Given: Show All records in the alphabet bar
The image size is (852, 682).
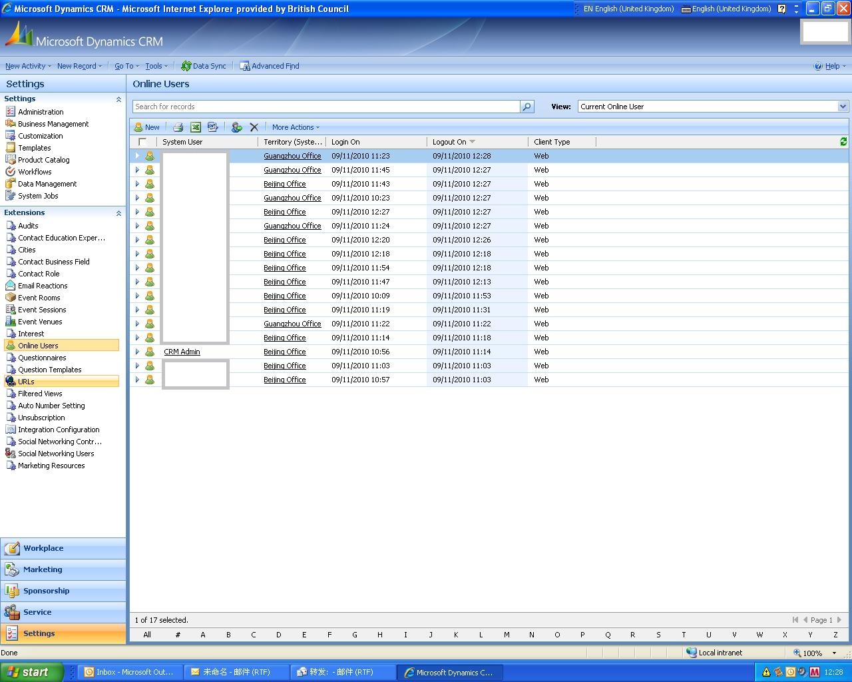Looking at the screenshot, I should click(147, 635).
